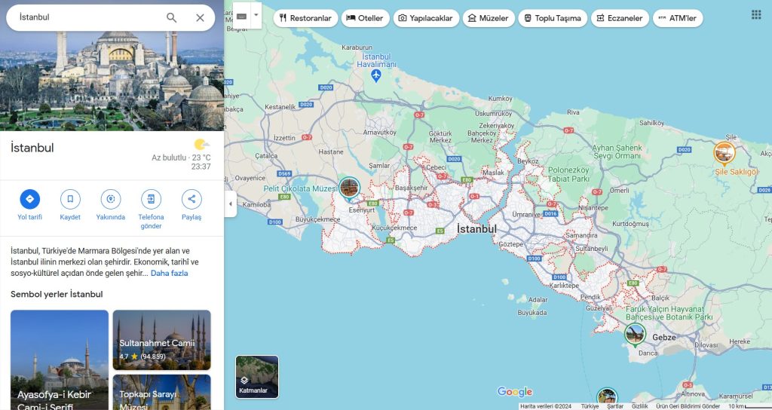Open Ürün Geri Bildirimi Gönder link
This screenshot has width=772, height=410.
(x=688, y=406)
